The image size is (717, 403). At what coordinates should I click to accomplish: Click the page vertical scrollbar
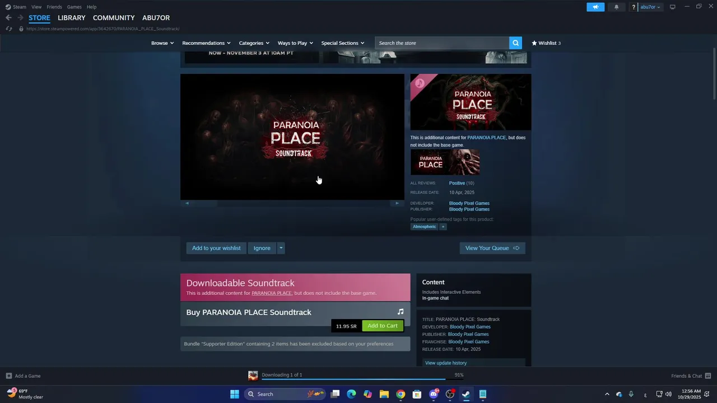coord(714,74)
